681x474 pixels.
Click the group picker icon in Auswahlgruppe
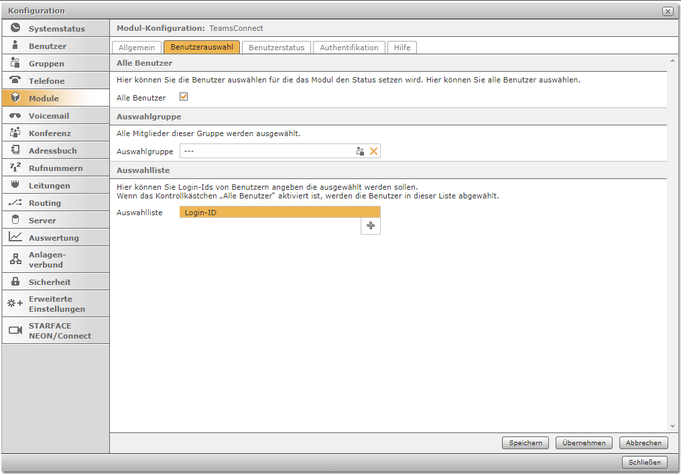[360, 152]
